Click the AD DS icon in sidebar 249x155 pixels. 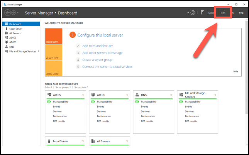pos(7,42)
